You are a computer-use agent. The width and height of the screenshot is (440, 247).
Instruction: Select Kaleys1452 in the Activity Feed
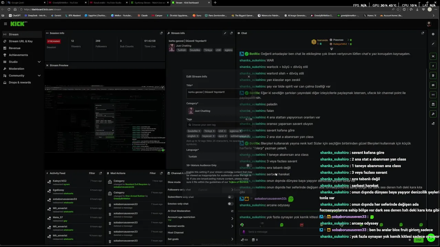(x=59, y=181)
